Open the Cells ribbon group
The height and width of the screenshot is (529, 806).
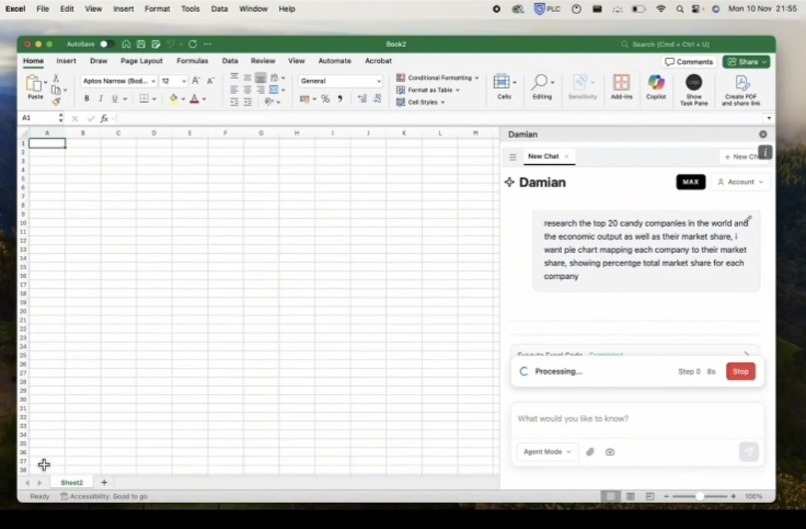pyautogui.click(x=504, y=87)
